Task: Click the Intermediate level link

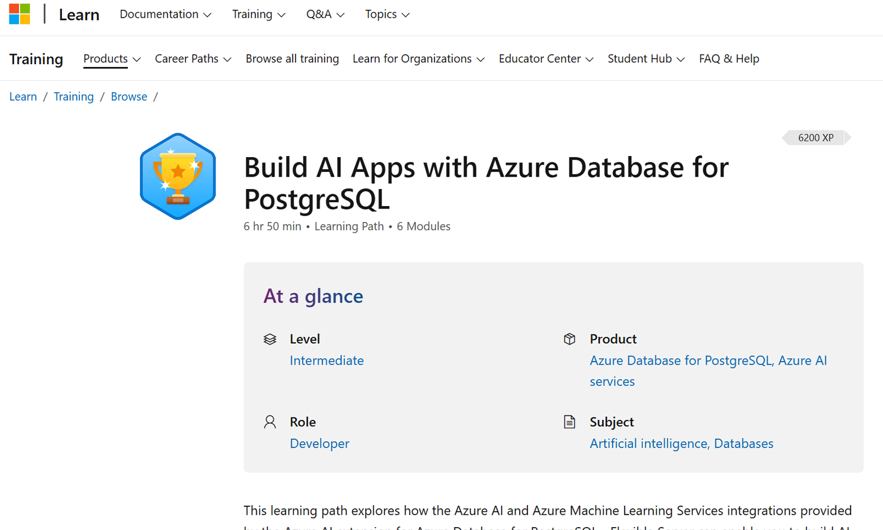Action: click(327, 360)
